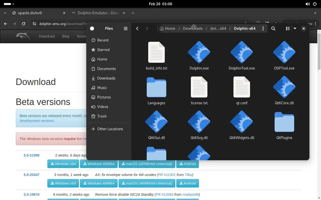Open system volume indicator
The width and height of the screenshot is (321, 200).
[x=307, y=4]
